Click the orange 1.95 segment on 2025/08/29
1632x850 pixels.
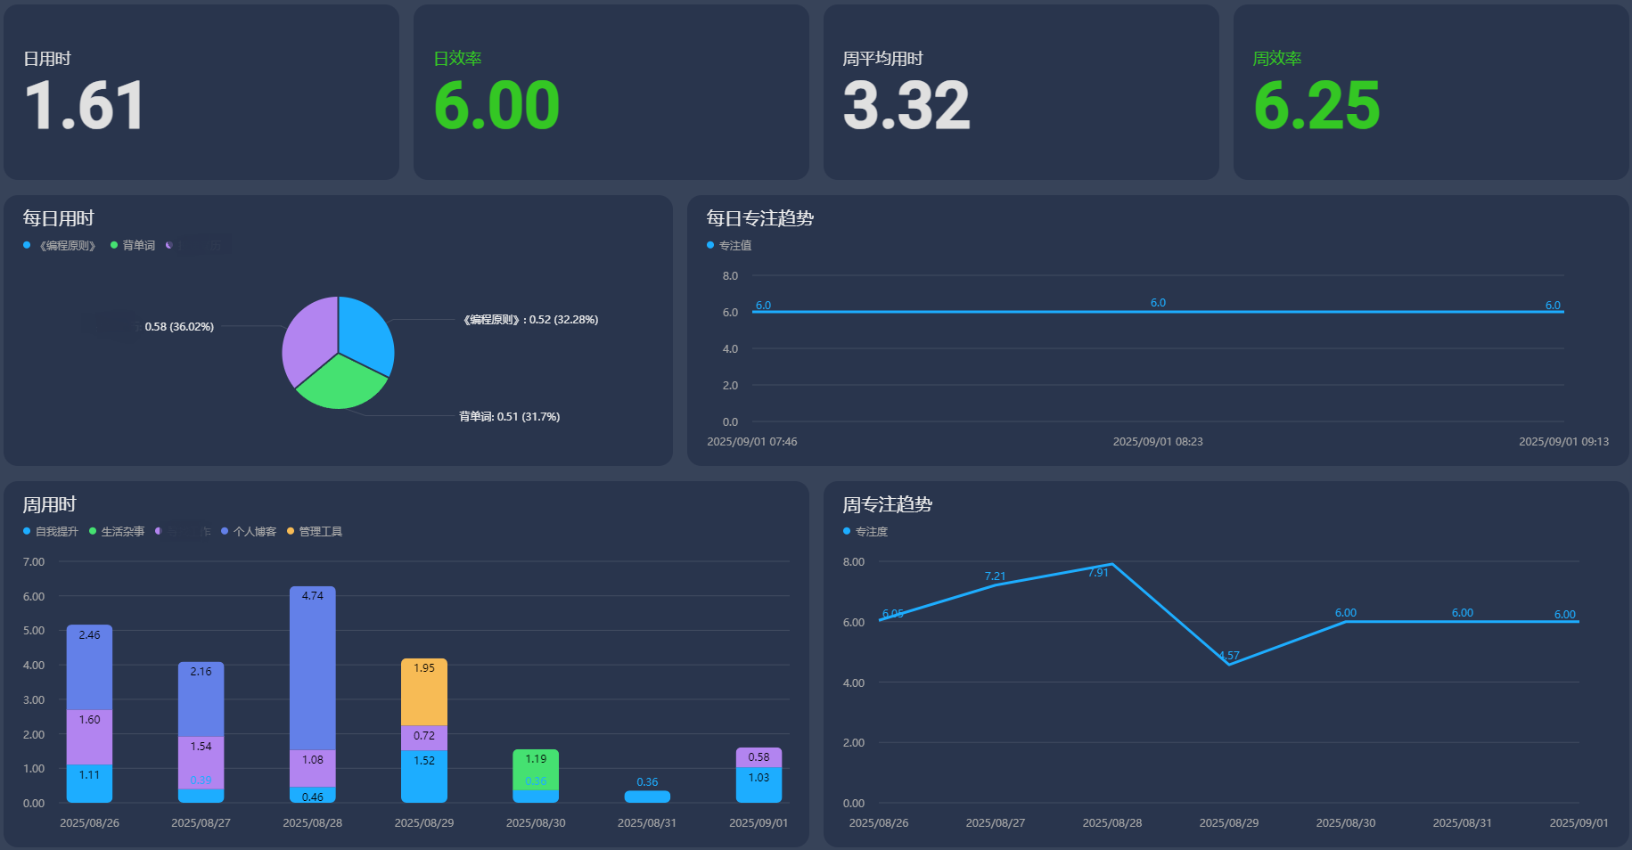tap(424, 692)
